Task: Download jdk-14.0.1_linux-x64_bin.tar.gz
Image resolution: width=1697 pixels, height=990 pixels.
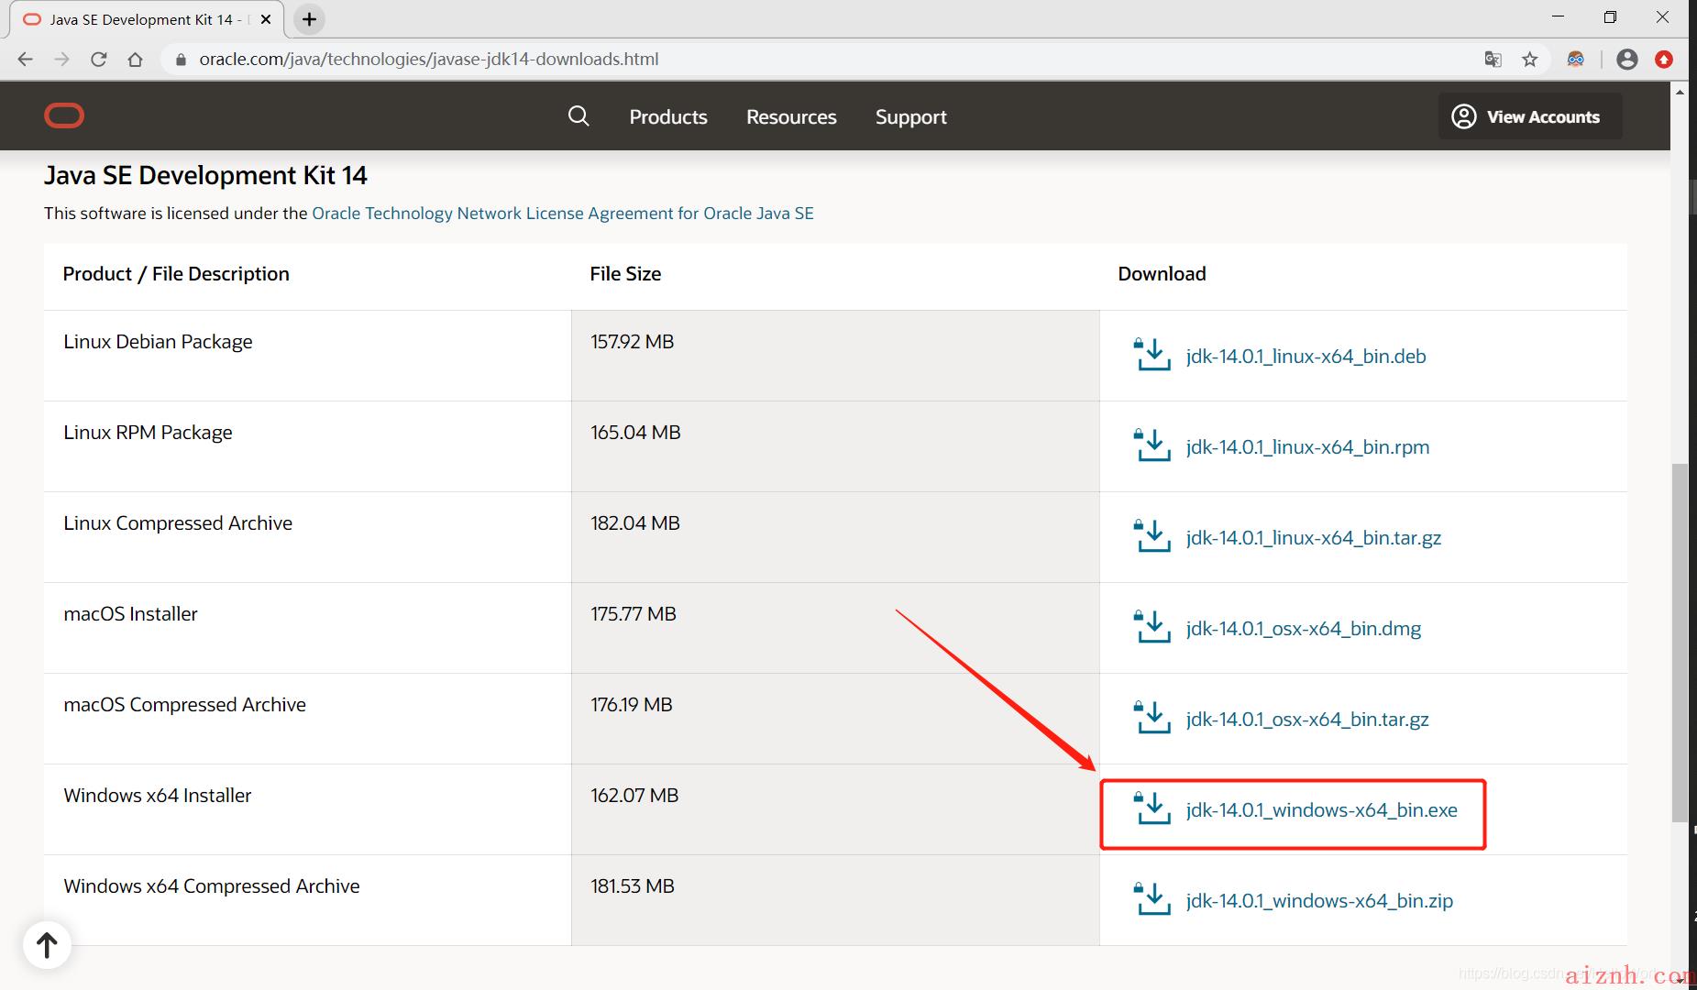Action: click(1313, 538)
